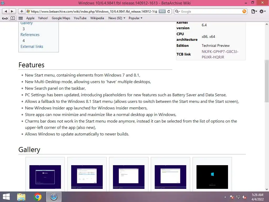269x202 pixels.
Task: Click 'New Windows Insider app launched' bullet
Action: [x=86, y=108]
